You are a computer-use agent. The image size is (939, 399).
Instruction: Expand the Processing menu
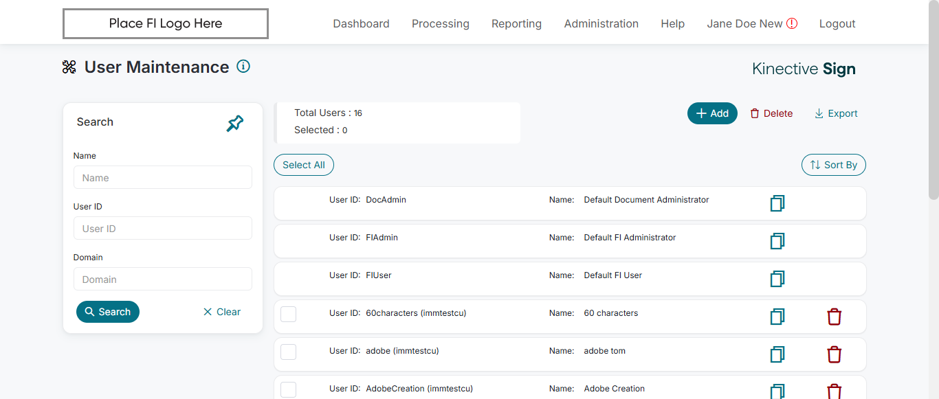[440, 23]
